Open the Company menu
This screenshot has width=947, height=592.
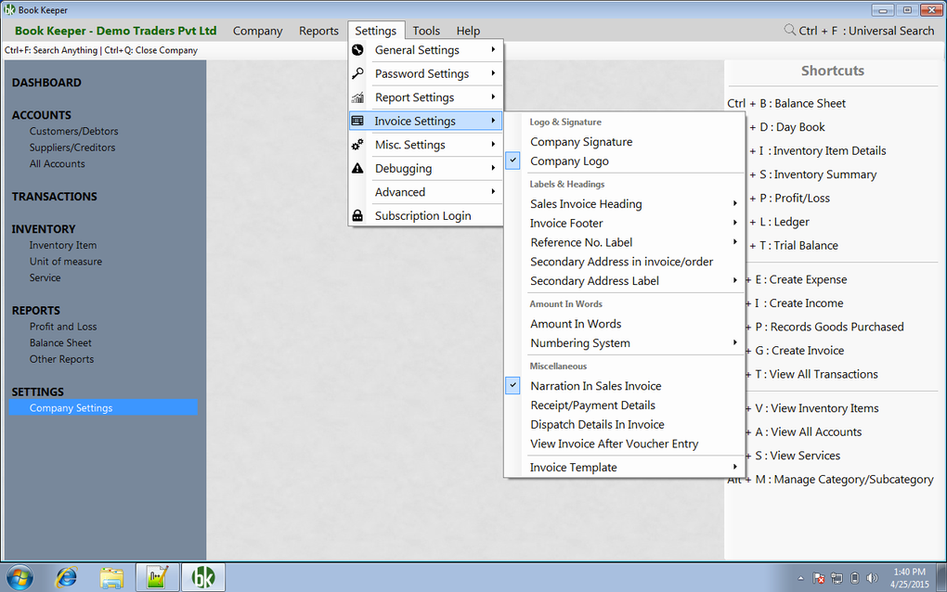click(257, 31)
